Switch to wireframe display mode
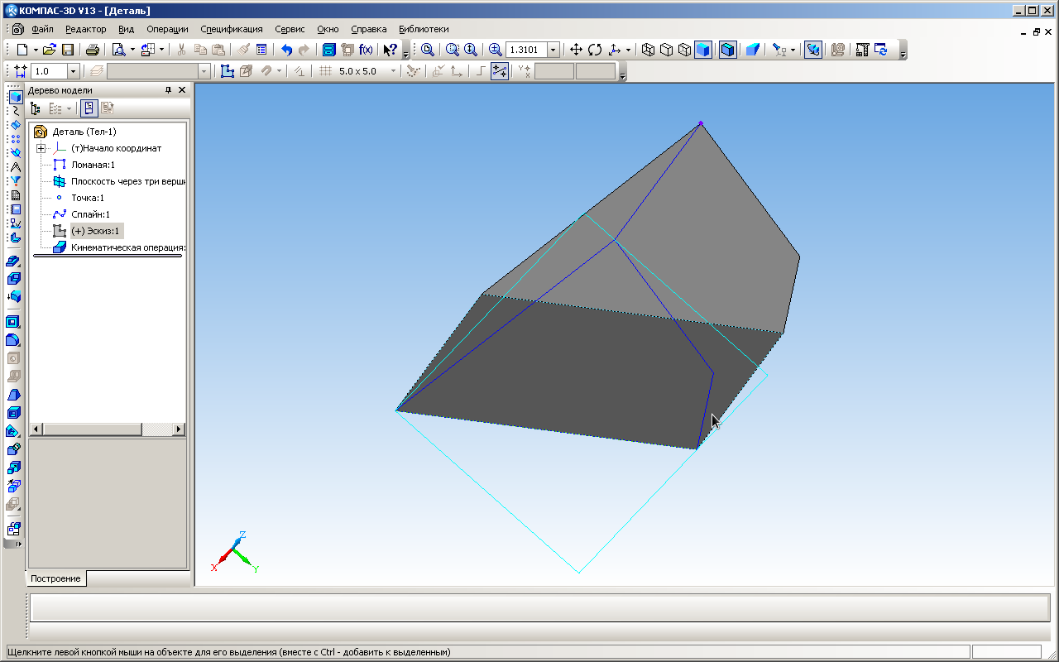 click(649, 50)
